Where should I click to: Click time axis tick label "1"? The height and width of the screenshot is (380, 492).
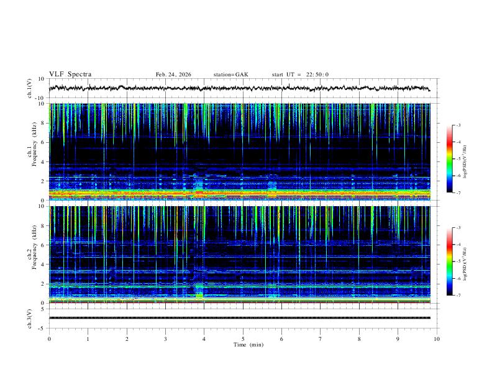click(88, 339)
